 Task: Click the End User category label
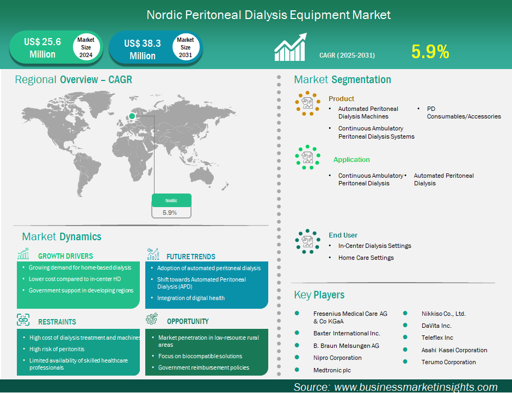pyautogui.click(x=343, y=235)
